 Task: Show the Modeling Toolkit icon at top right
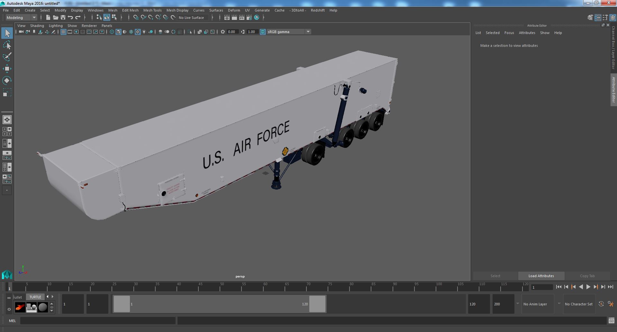coord(590,18)
